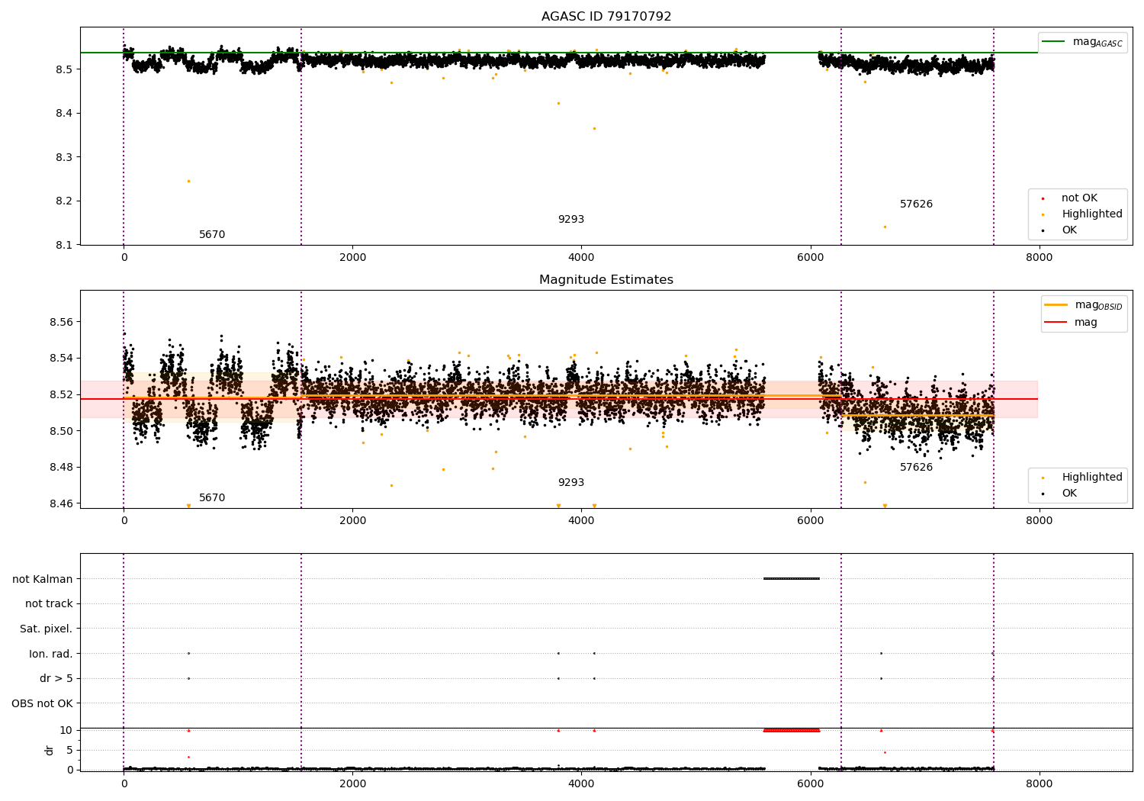This screenshot has height=801, width=1144.
Task: Click the black 'not Kalman' flag bar
Action: point(792,579)
